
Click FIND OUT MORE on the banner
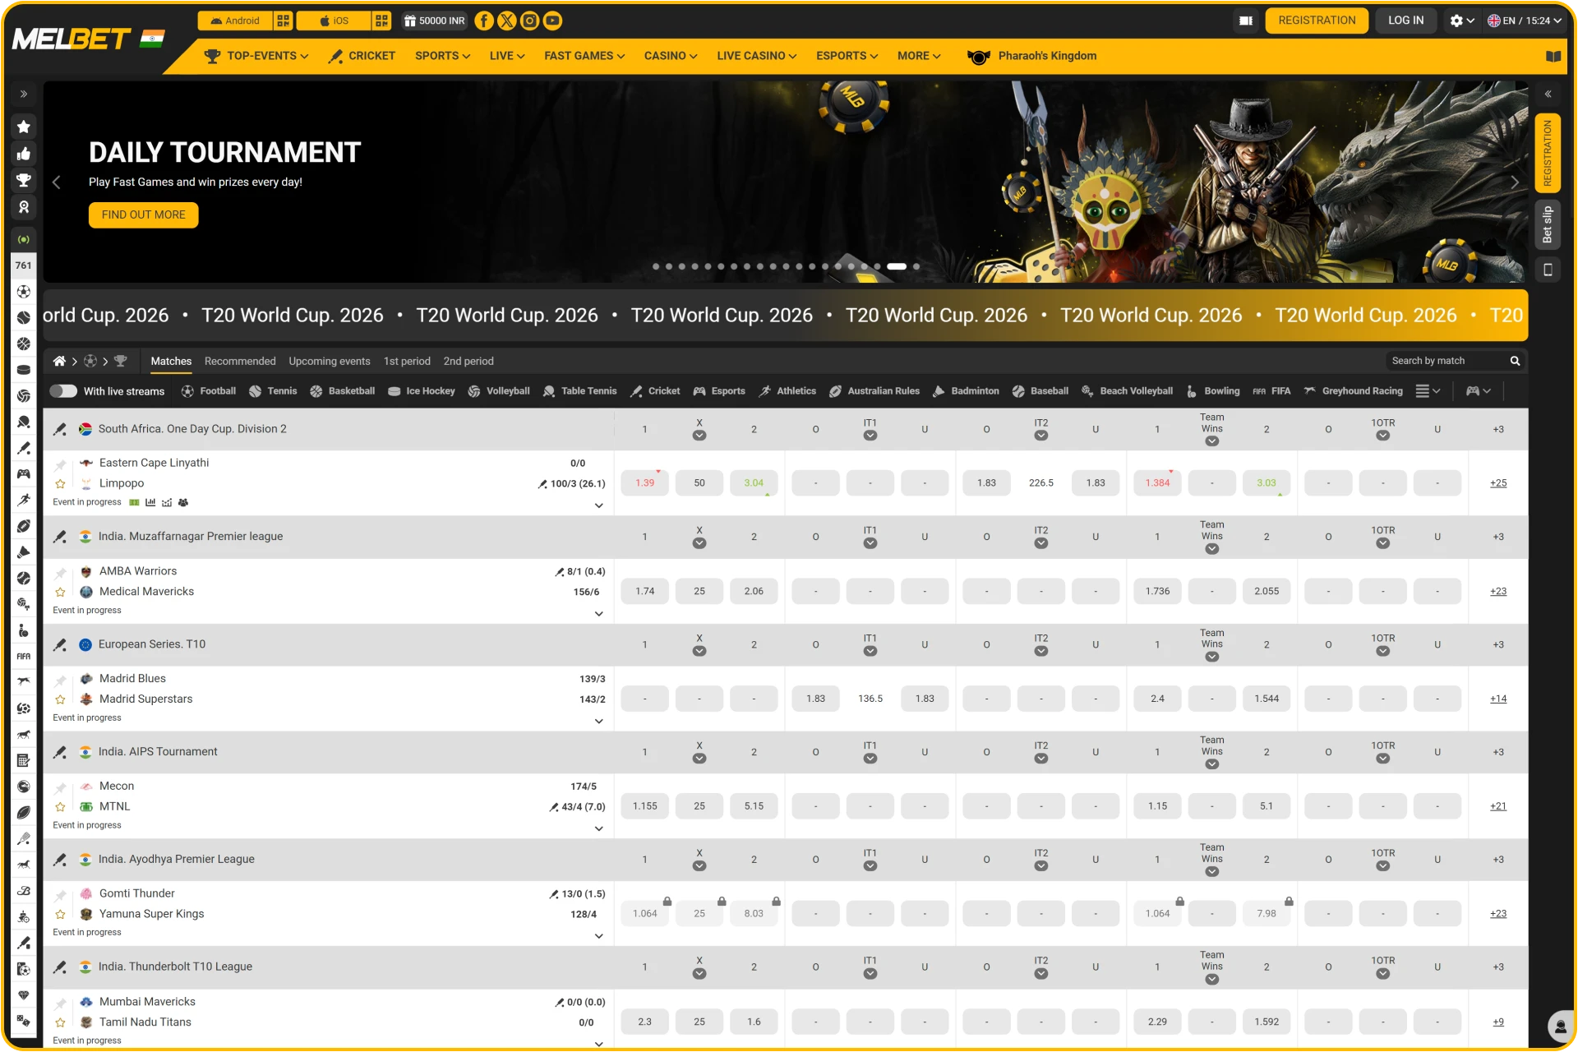click(x=143, y=215)
